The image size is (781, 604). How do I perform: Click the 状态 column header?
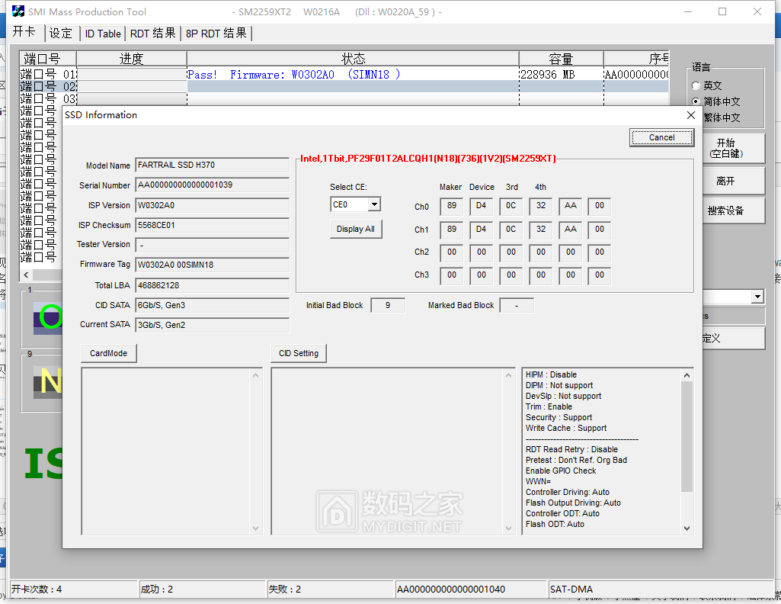[x=353, y=58]
